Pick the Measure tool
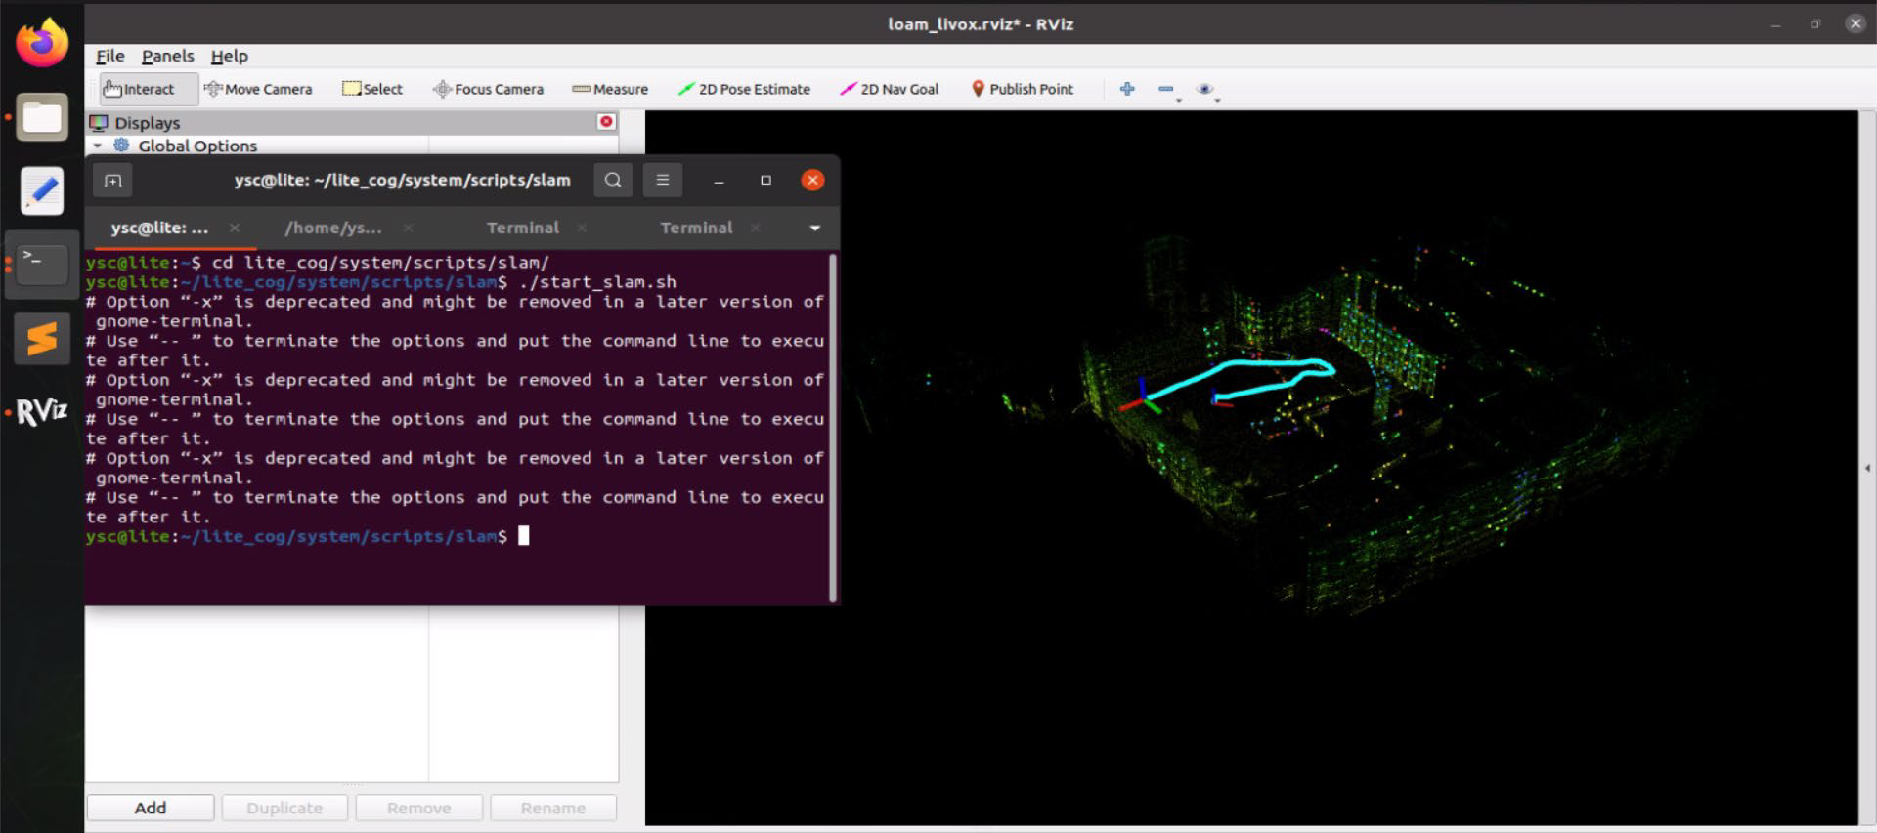 (610, 89)
